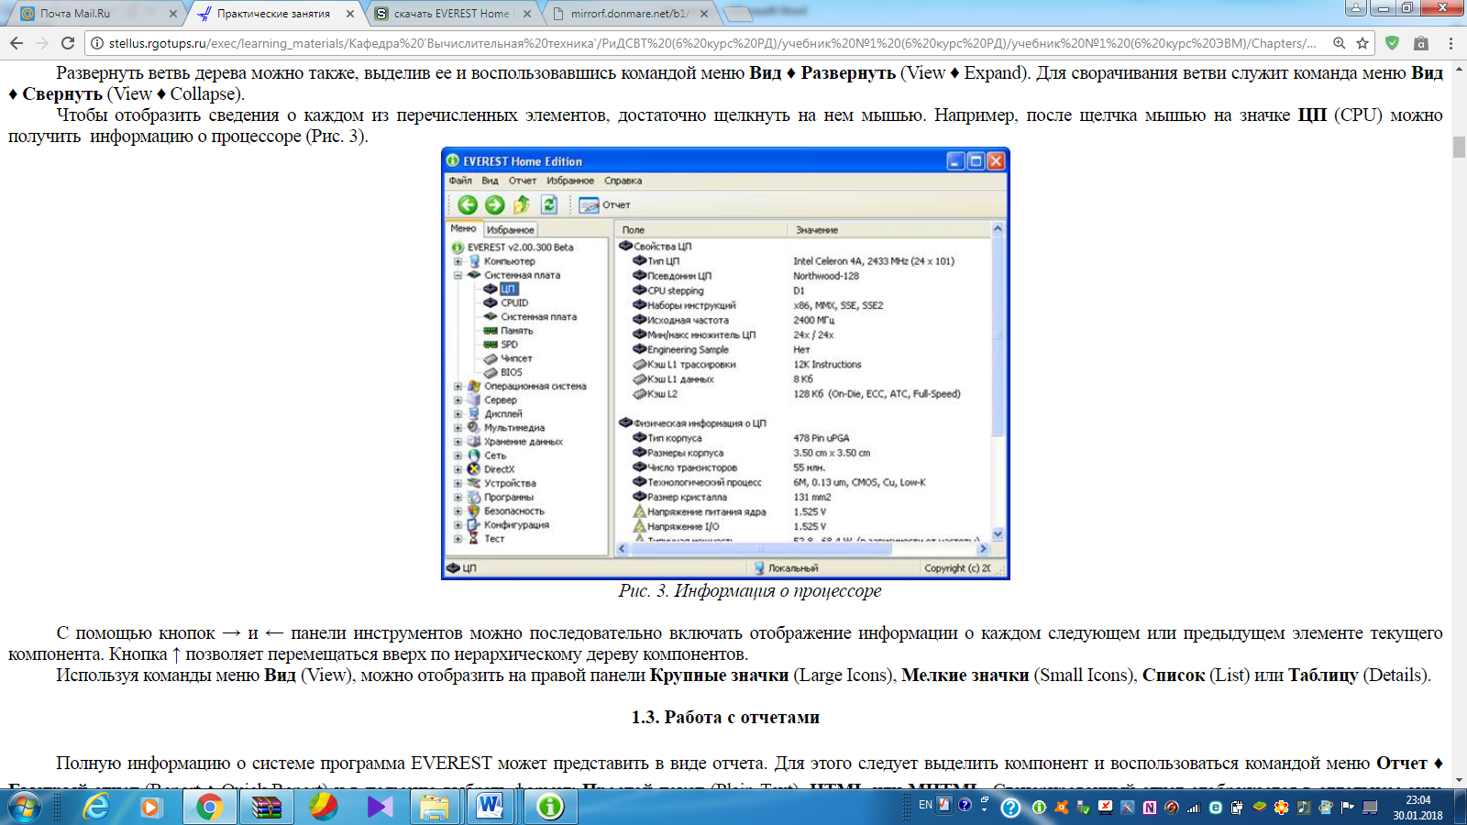Select the Практические занятия tab
The height and width of the screenshot is (825, 1467).
274,14
